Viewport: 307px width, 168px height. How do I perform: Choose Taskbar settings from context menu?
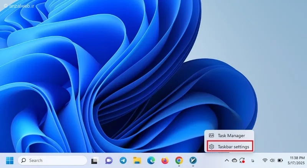coord(230,146)
